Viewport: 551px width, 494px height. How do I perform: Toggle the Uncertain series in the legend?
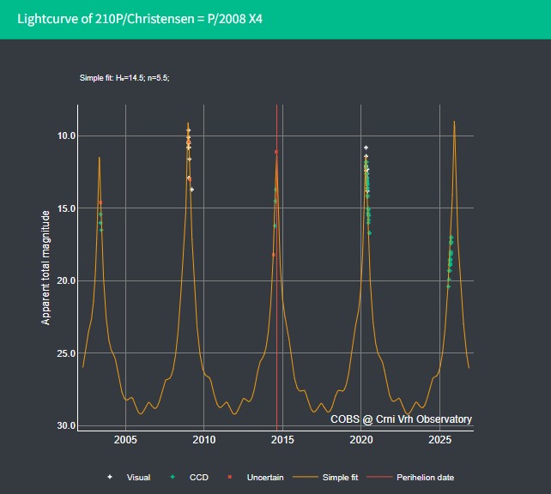coord(265,477)
